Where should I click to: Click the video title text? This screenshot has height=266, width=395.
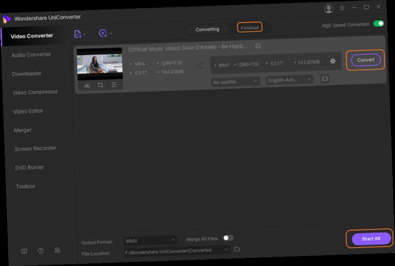pos(188,48)
